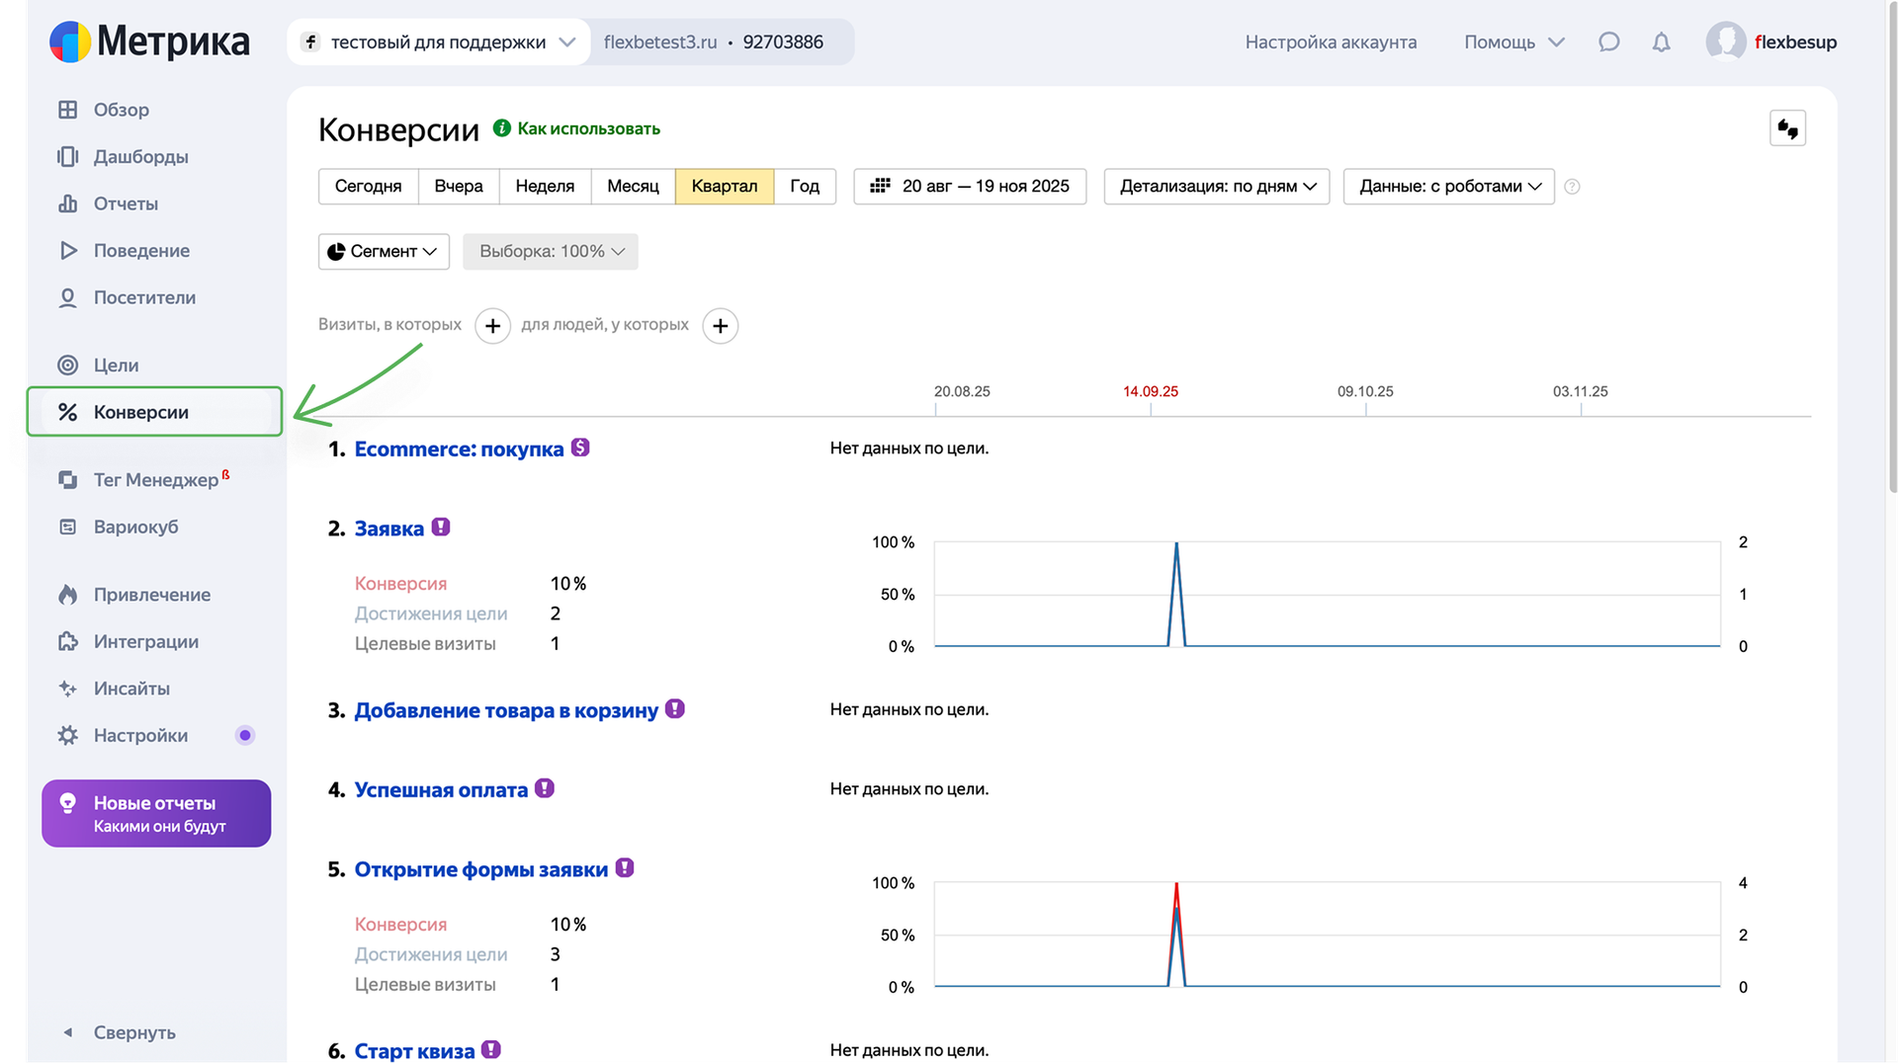Click the Как использовать link
The height and width of the screenshot is (1063, 1898).
[x=588, y=128]
